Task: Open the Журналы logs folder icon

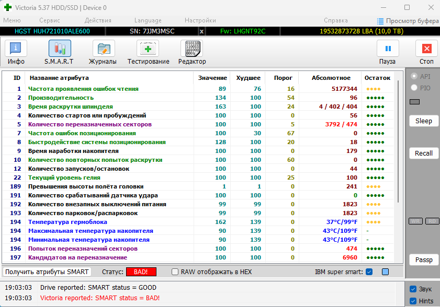Action: coord(104,49)
